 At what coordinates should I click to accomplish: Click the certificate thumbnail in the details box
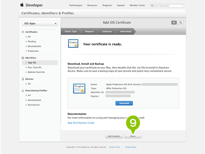pyautogui.click(x=79, y=88)
